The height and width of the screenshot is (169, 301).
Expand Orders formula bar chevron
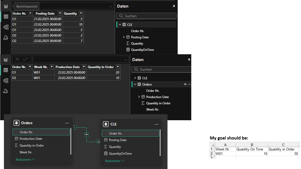126,60
